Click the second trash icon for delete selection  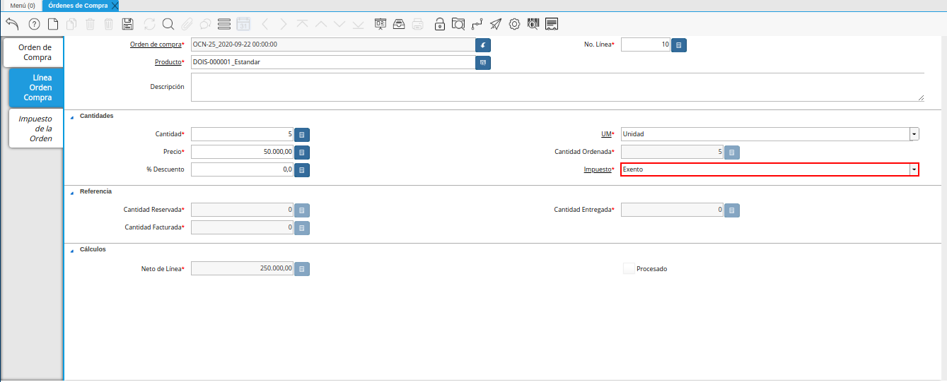108,24
